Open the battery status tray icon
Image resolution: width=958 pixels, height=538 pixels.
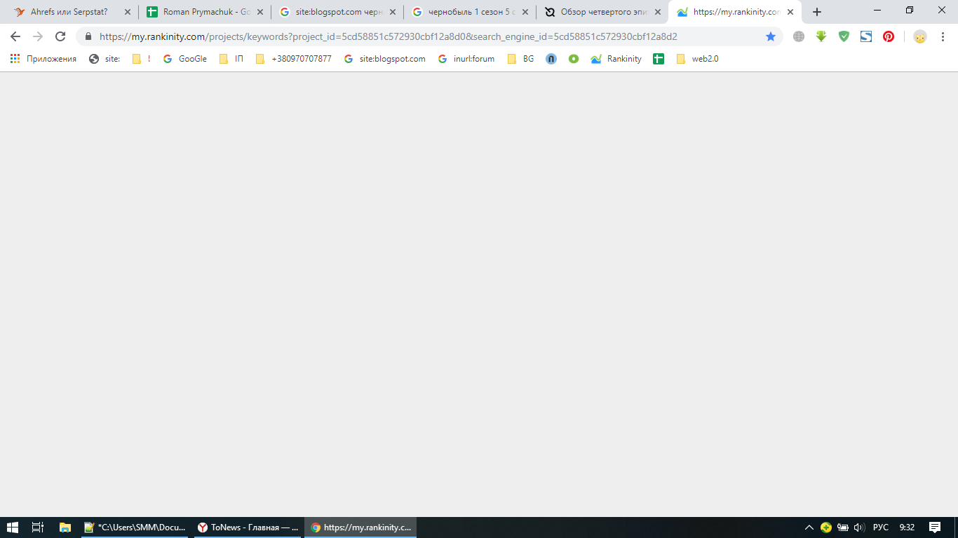(843, 527)
